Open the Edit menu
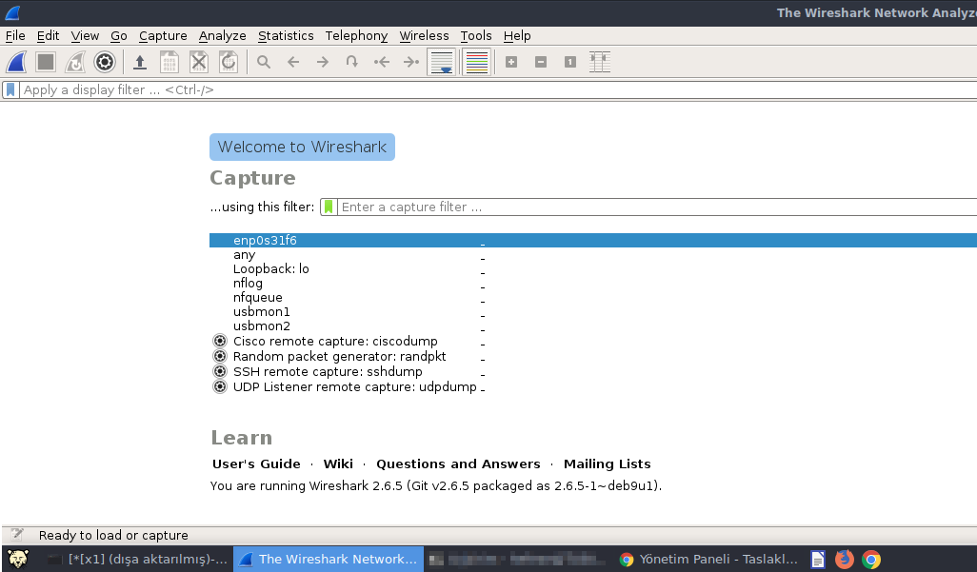 tap(48, 35)
